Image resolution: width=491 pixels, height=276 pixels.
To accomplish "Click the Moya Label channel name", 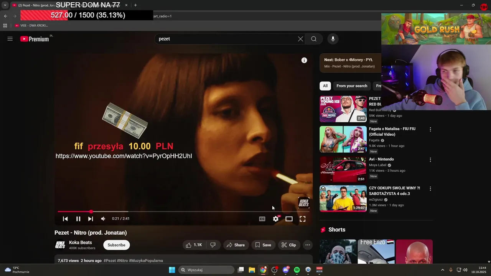I will pos(377,165).
